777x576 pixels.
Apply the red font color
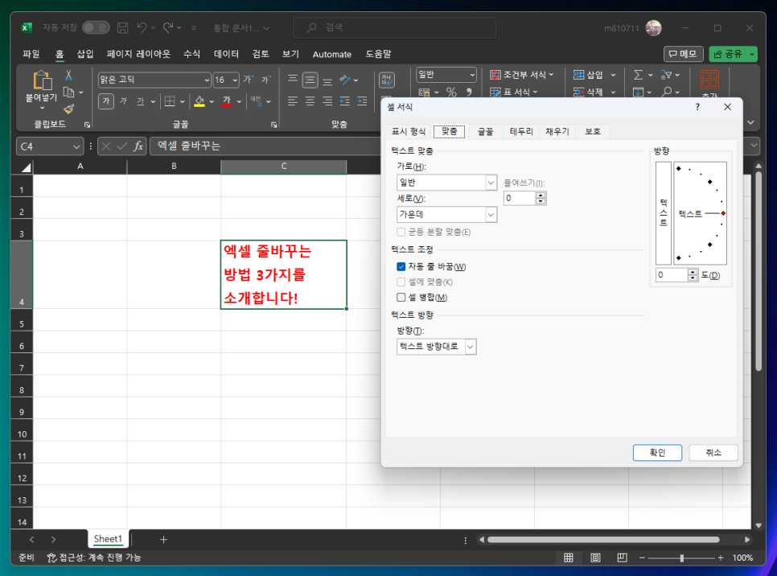pos(227,101)
